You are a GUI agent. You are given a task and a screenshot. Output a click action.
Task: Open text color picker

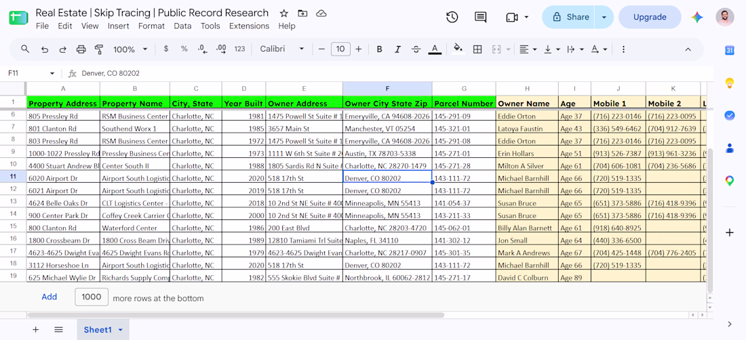pos(434,49)
